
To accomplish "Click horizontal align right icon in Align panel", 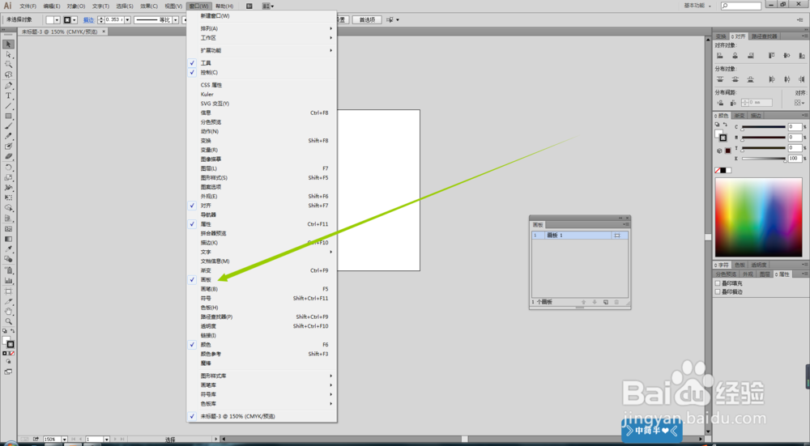I will (x=751, y=56).
